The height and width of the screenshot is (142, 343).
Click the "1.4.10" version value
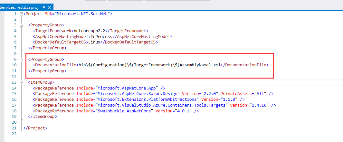coord(259,105)
